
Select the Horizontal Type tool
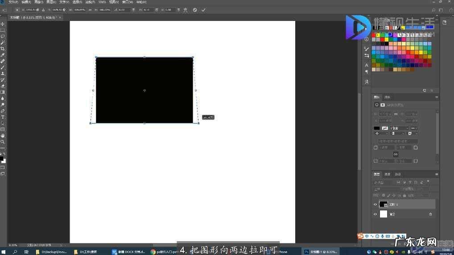click(x=3, y=117)
